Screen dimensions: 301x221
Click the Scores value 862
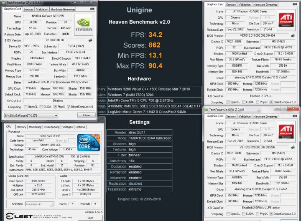pos(154,45)
